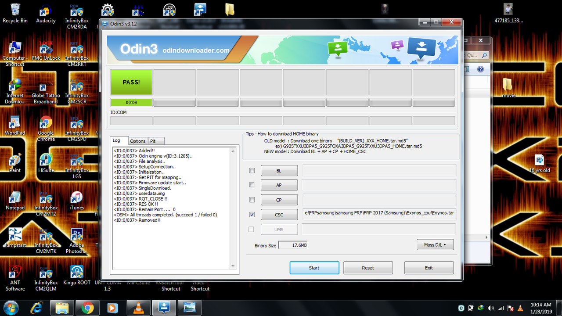Open Internet Download Manager desktop shortcut
562x316 pixels.
[x=15, y=91]
